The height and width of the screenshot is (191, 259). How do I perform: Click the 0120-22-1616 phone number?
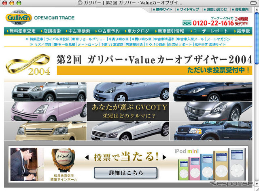[213, 23]
